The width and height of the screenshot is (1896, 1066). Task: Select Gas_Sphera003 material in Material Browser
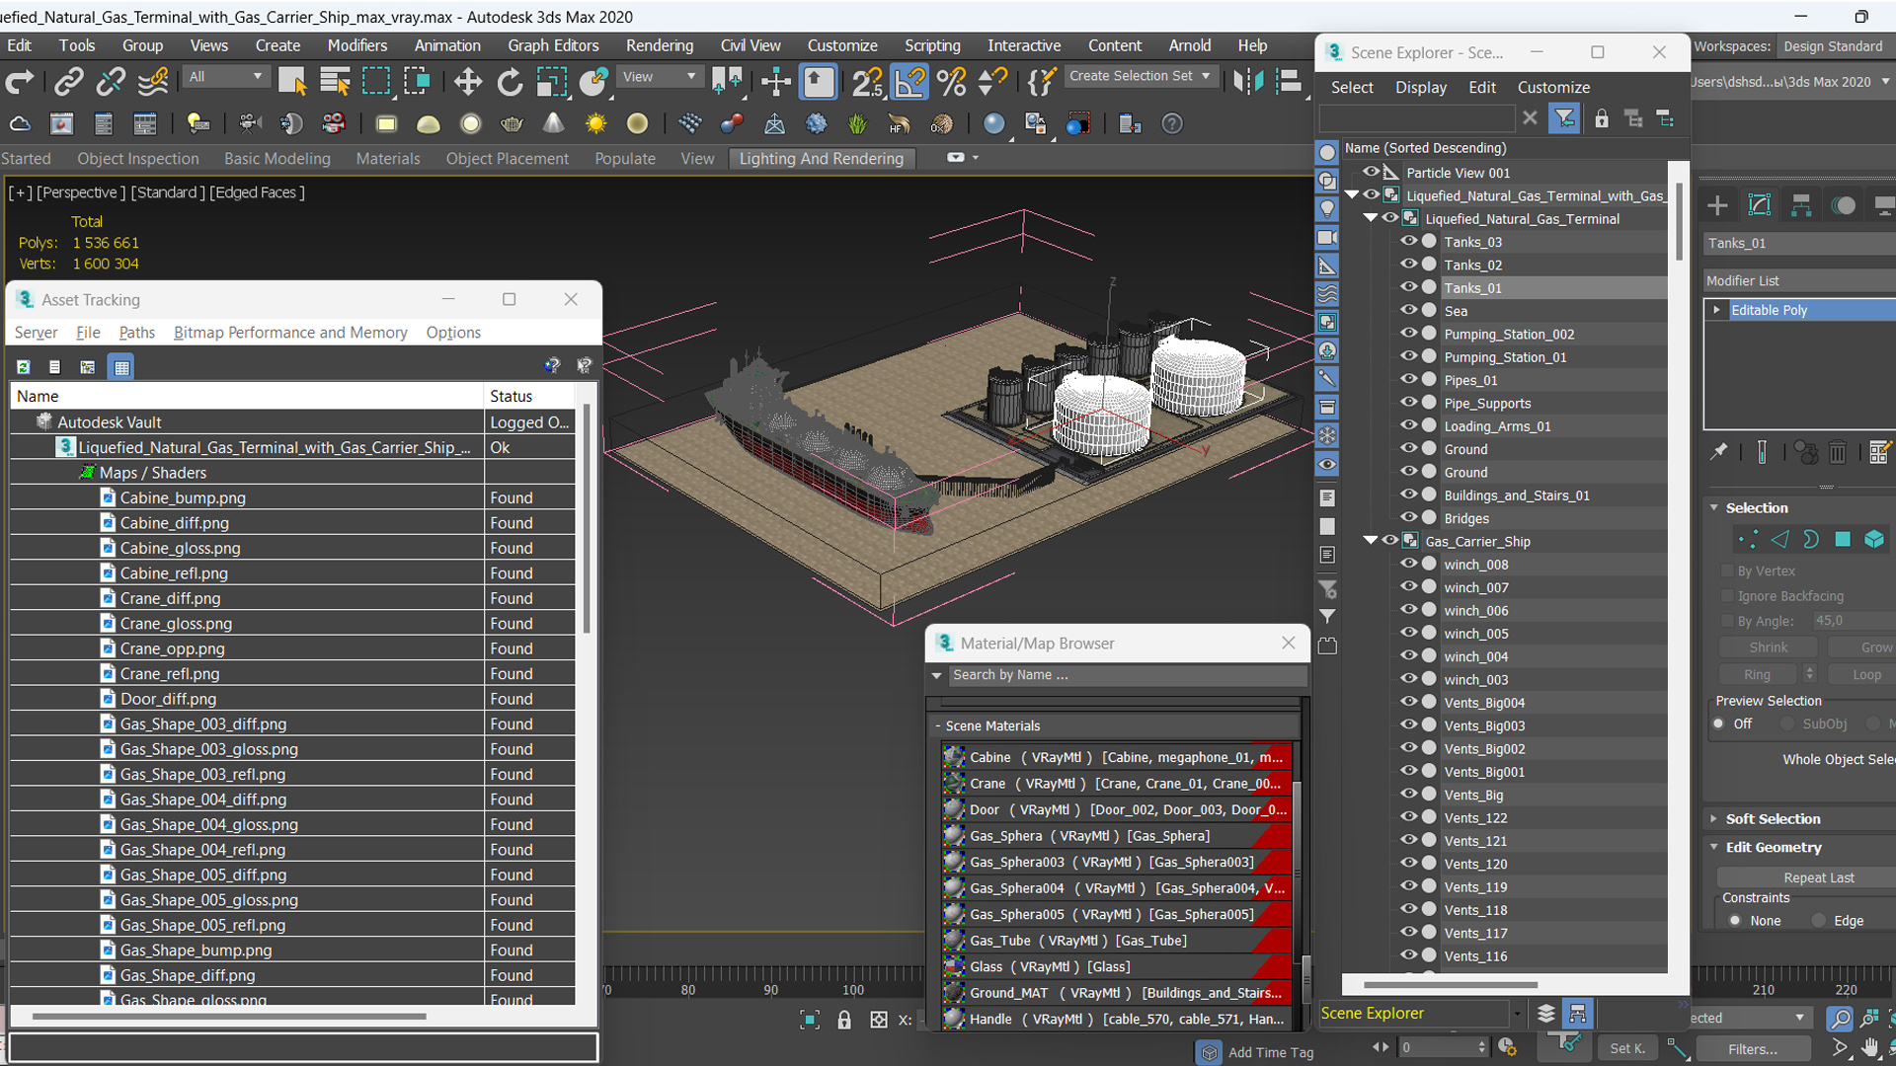click(x=1117, y=862)
